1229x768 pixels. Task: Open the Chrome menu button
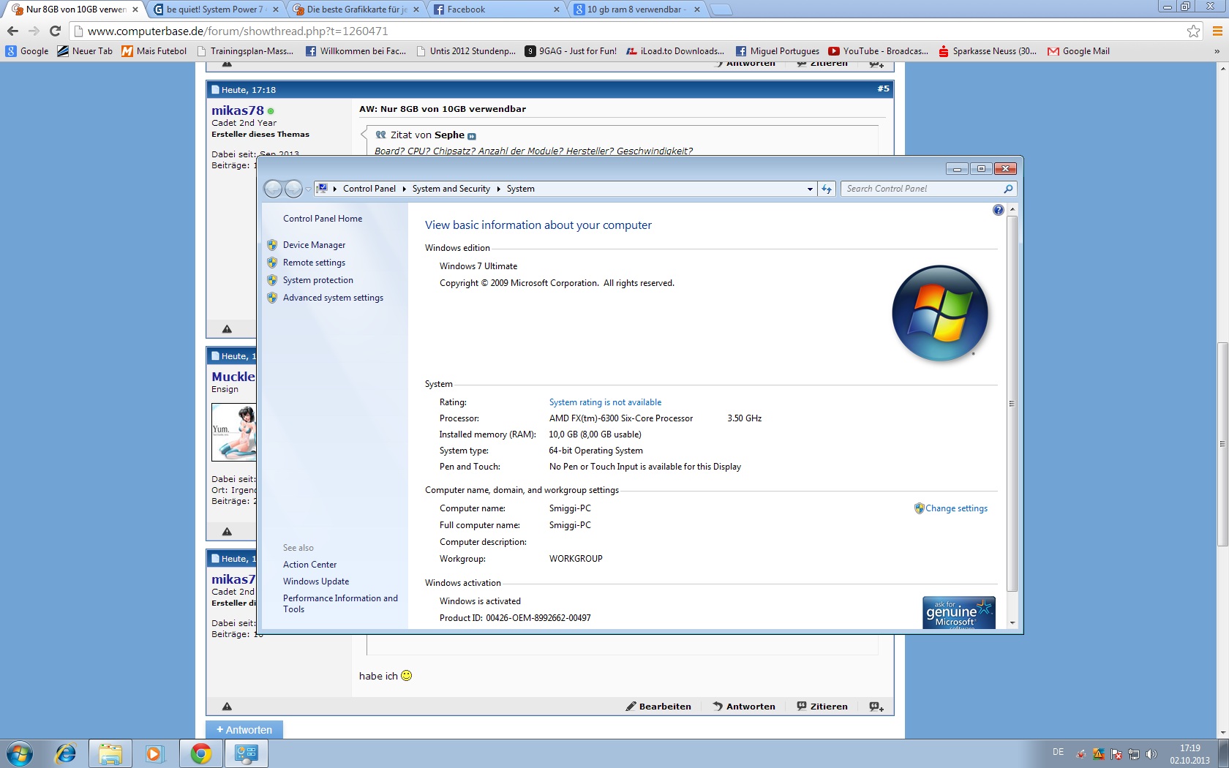(1217, 31)
